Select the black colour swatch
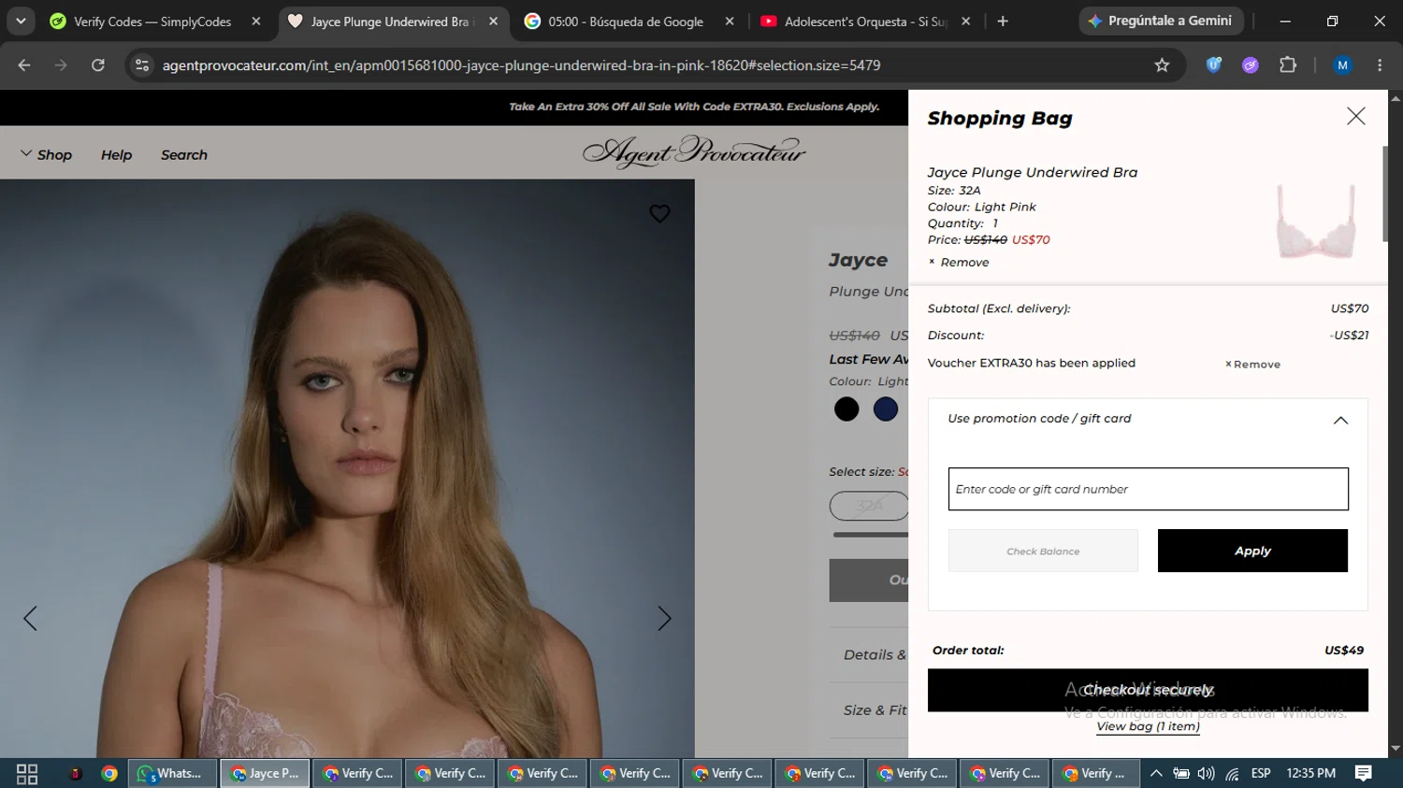1403x788 pixels. tap(846, 409)
